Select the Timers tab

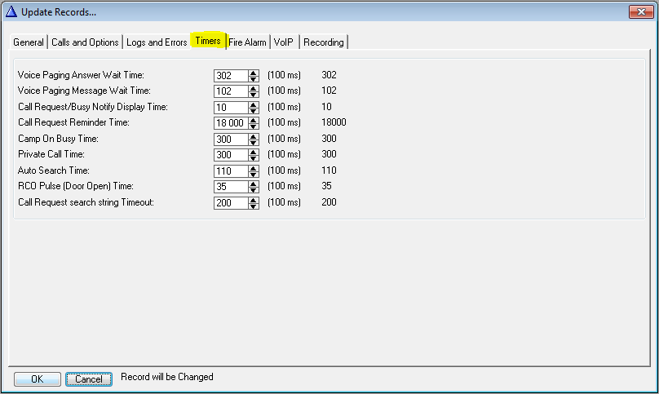click(208, 41)
